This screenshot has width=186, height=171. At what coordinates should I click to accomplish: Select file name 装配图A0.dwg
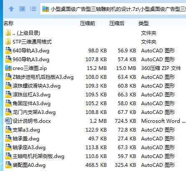tap(29, 165)
